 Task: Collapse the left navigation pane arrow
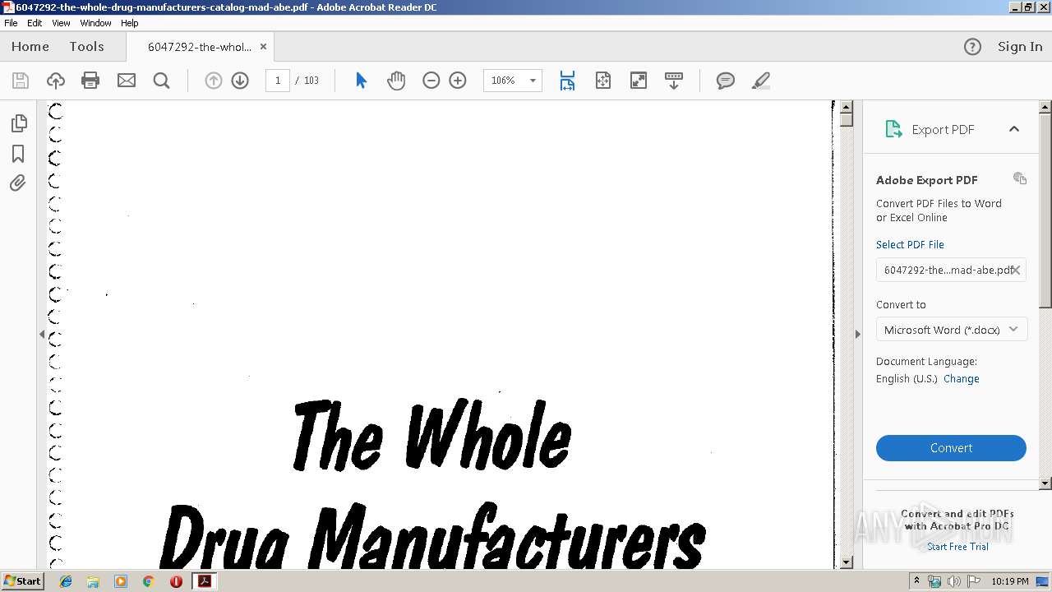[x=42, y=334]
